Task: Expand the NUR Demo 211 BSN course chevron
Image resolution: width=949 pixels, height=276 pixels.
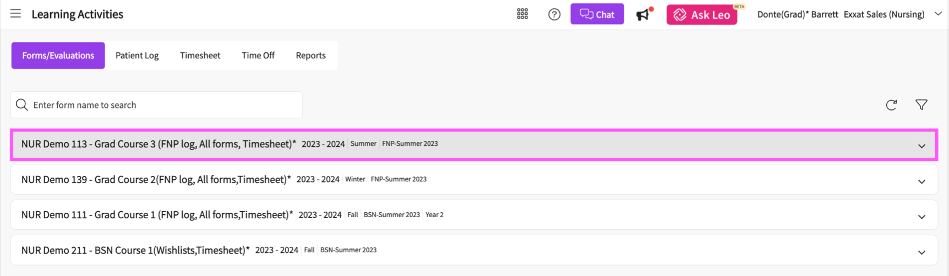Action: pos(921,253)
